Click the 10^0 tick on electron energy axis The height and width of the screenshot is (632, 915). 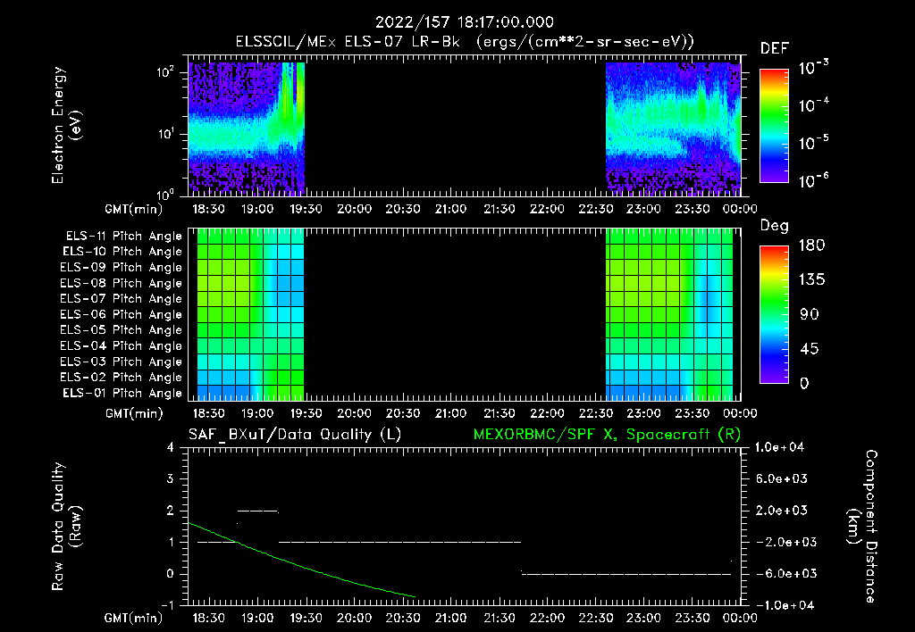click(165, 194)
